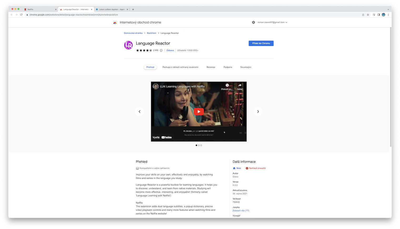Select the second carousel dot indicator
This screenshot has height=229, width=400.
click(199, 145)
